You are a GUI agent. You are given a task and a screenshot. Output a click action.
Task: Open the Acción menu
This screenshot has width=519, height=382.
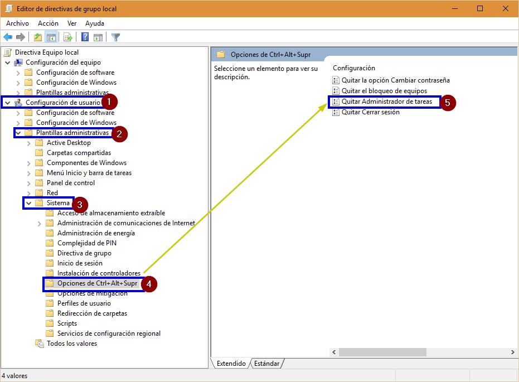click(48, 23)
